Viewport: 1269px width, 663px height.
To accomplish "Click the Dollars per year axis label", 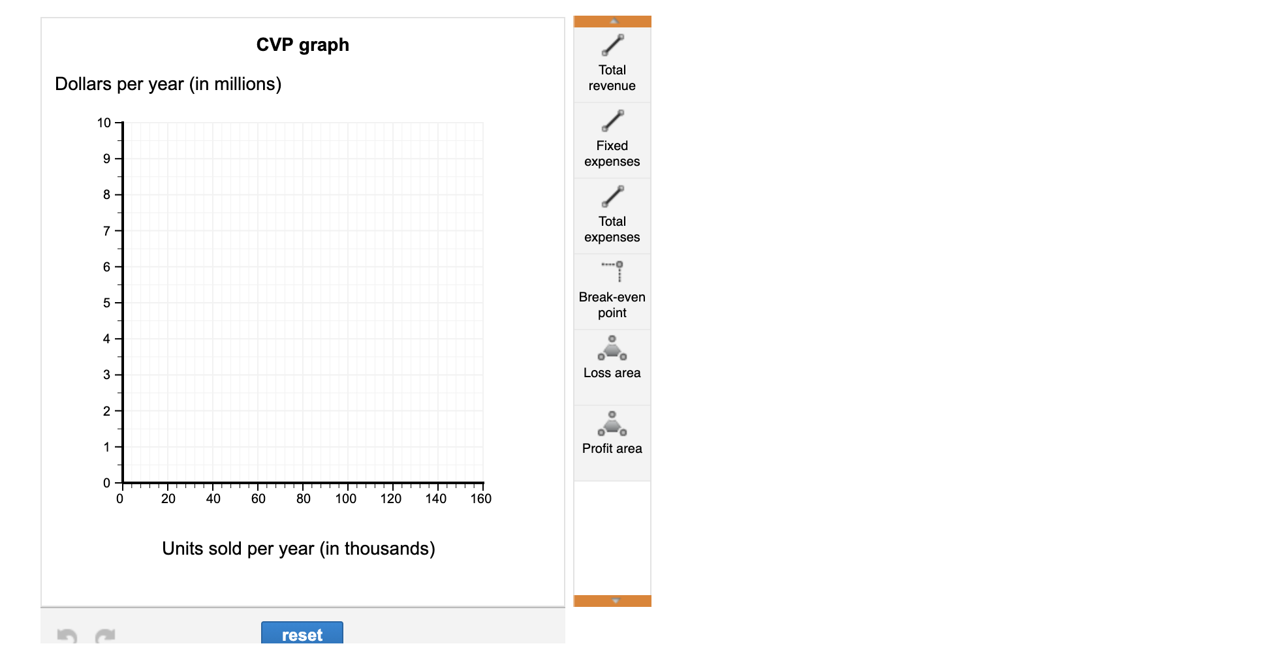I will (x=168, y=84).
